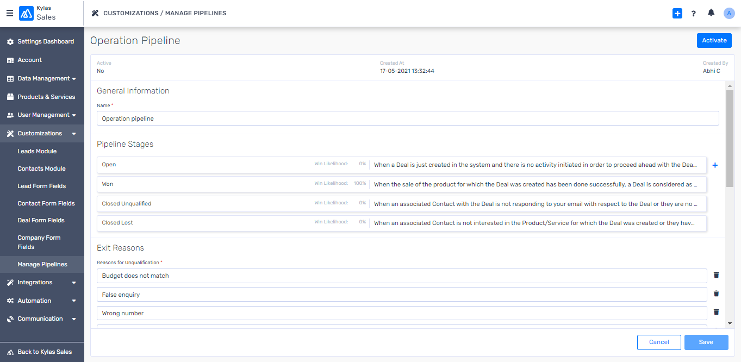The width and height of the screenshot is (741, 362).
Task: Click the Activate button
Action: pyautogui.click(x=714, y=41)
